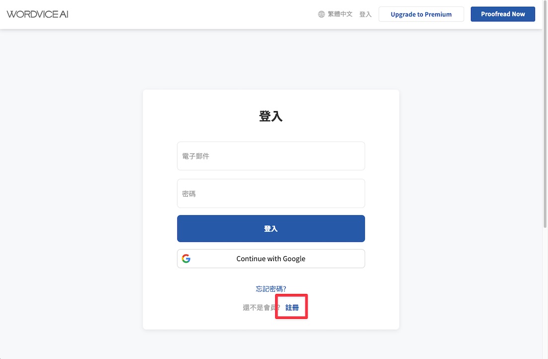Open the 登入 link in the header

click(x=365, y=14)
